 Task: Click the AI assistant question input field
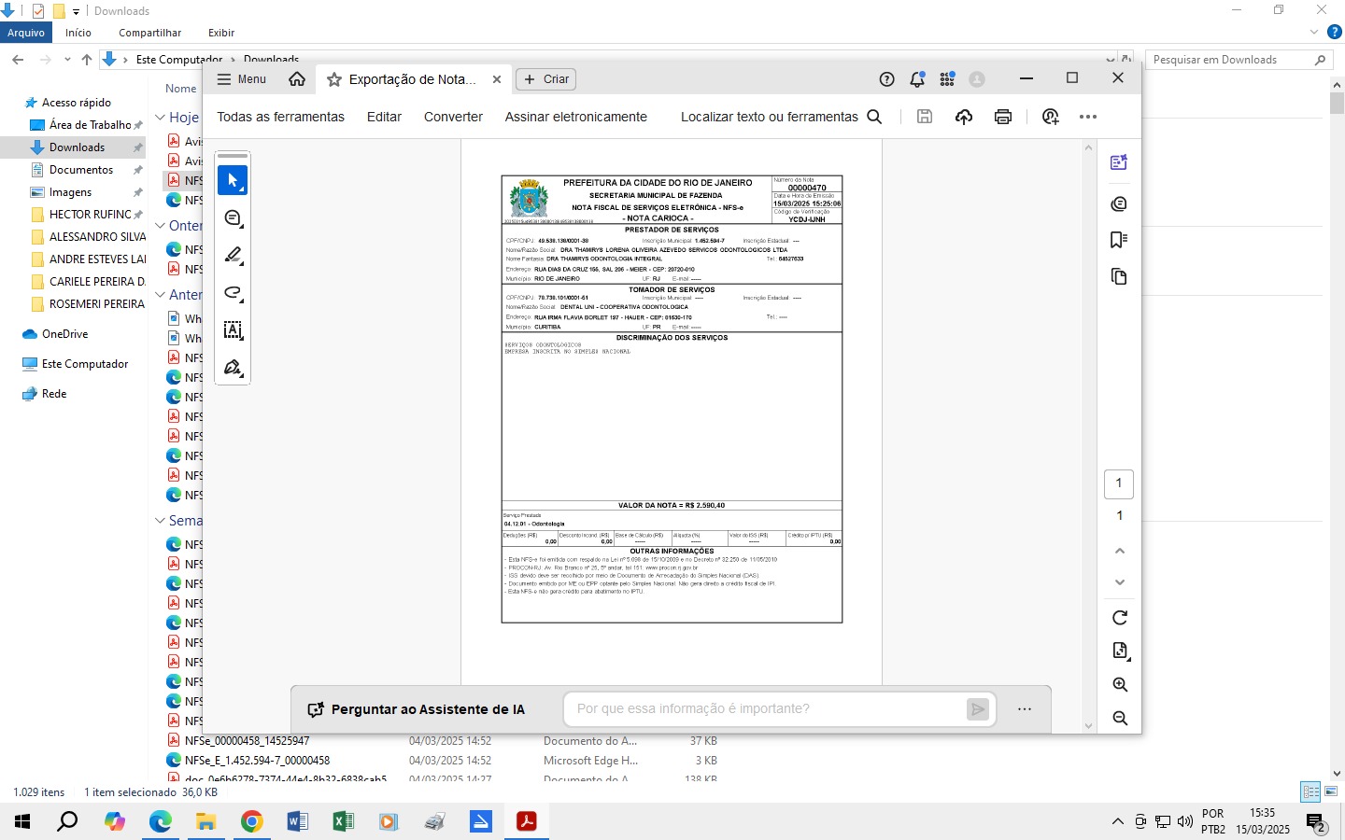coord(766,709)
